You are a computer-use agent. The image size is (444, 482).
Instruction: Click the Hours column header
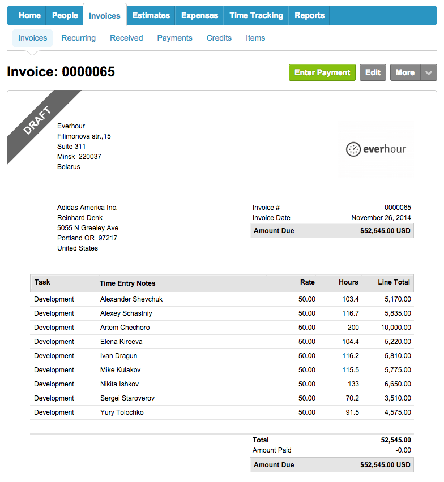pyautogui.click(x=348, y=282)
